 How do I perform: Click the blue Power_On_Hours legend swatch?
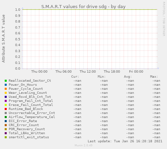coord(6,85)
